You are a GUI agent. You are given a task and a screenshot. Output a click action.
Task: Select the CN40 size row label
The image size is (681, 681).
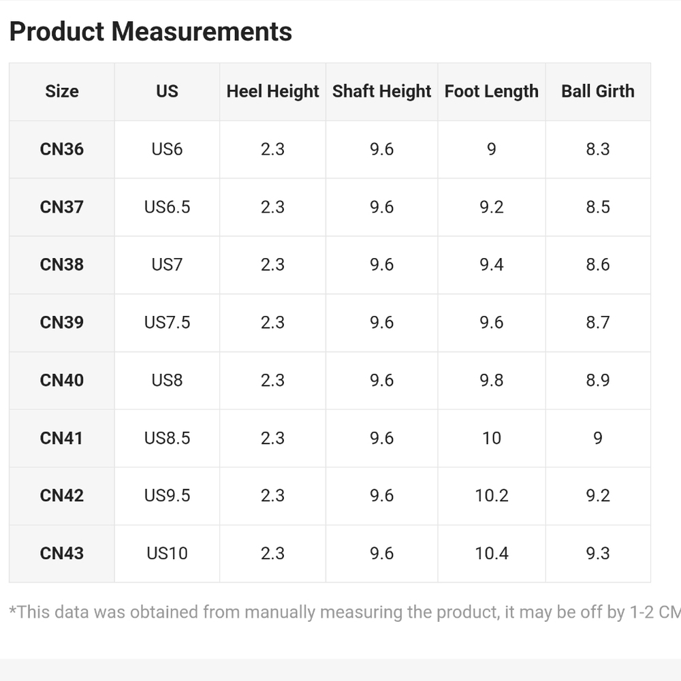(x=62, y=381)
